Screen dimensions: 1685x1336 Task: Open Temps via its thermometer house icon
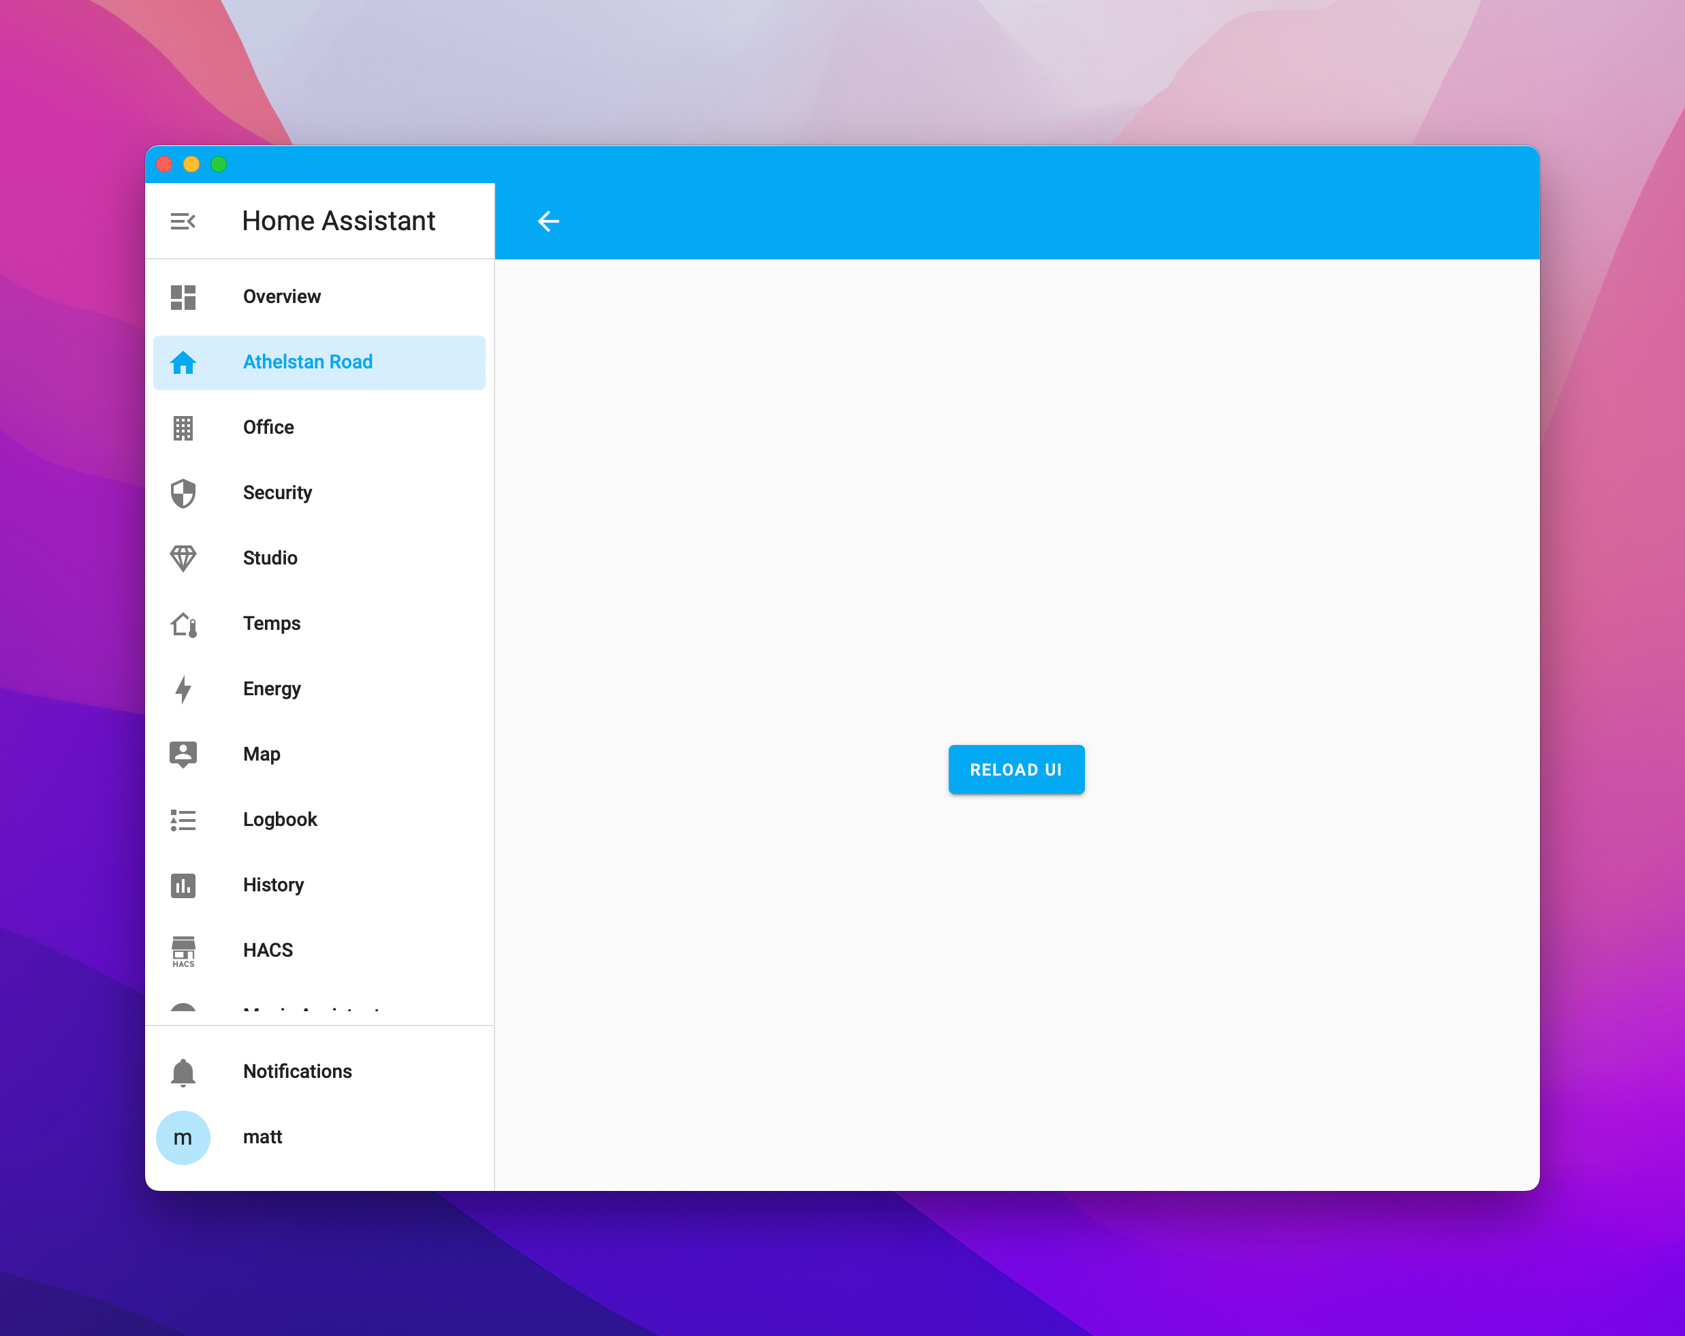[183, 624]
